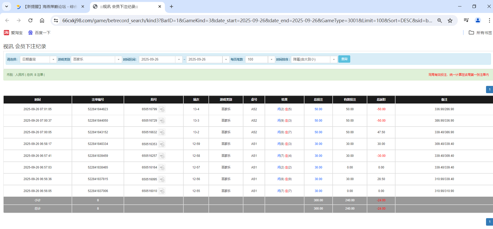The width and height of the screenshot is (493, 229).
Task: Click the 查询 search button
Action: click(344, 59)
